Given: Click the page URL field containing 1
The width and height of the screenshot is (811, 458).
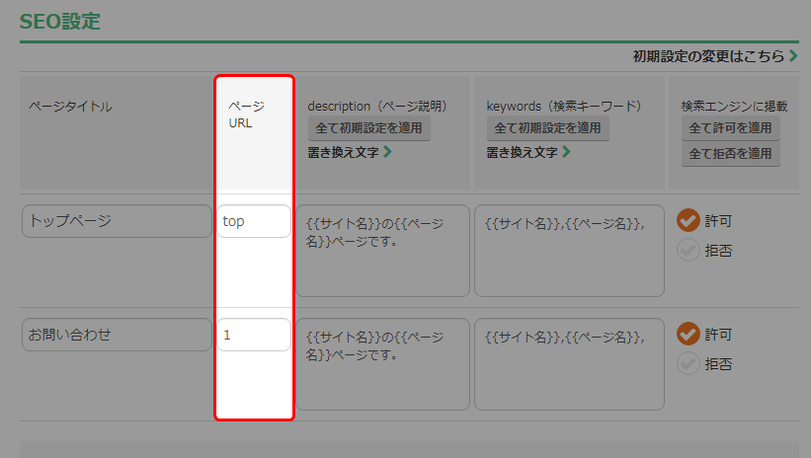Looking at the screenshot, I should click(254, 335).
